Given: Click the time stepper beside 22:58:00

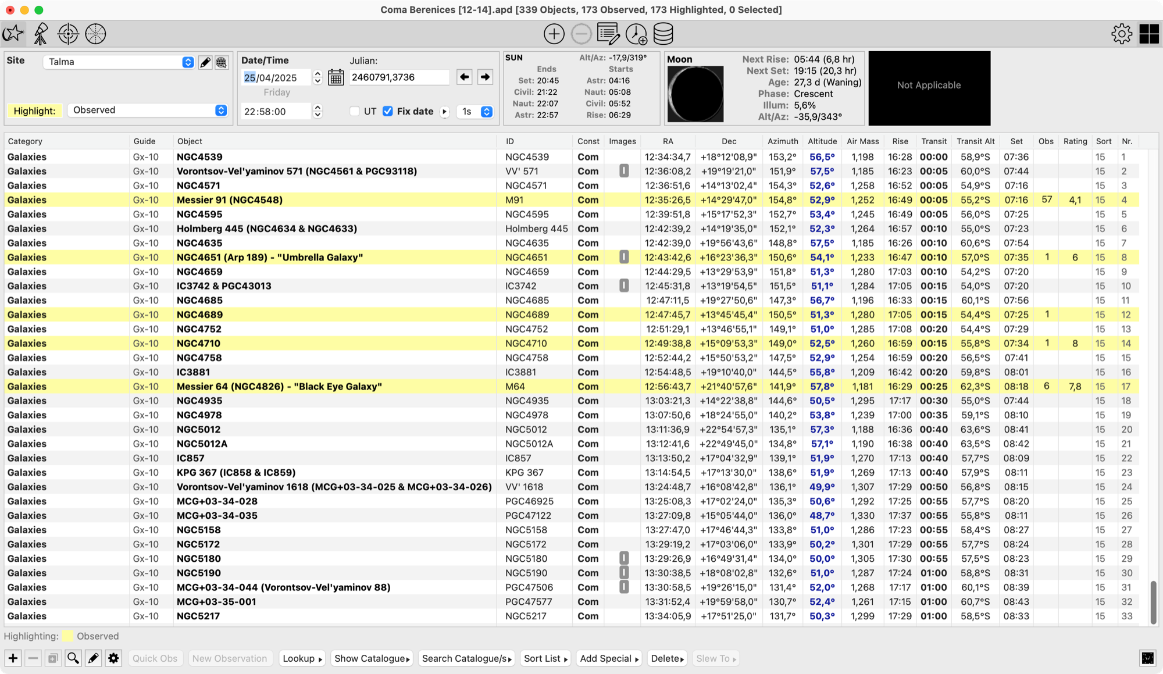Looking at the screenshot, I should 317,111.
